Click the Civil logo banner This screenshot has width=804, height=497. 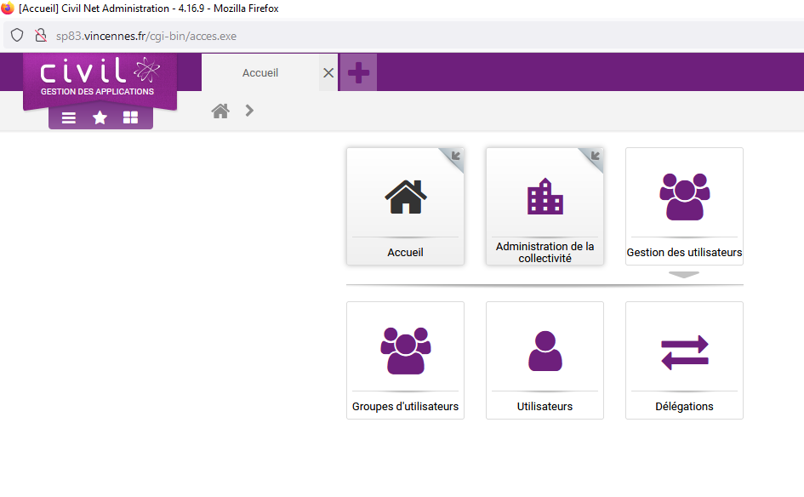(x=100, y=78)
